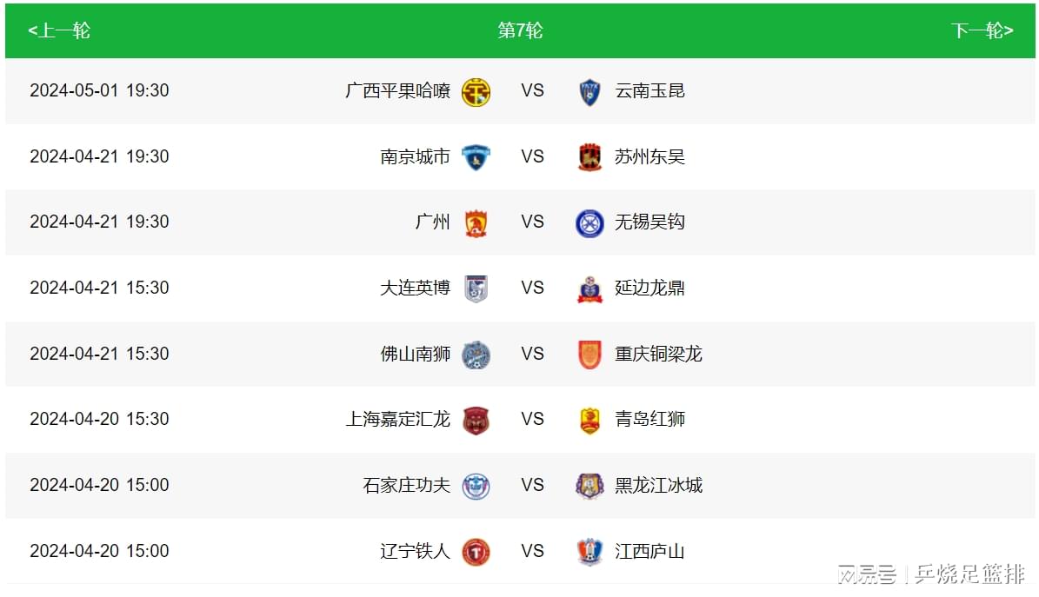Image resolution: width=1039 pixels, height=597 pixels.
Task: Click the 2024-05-01 19:30 match time
Action: (99, 90)
